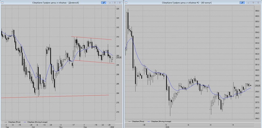The height and width of the screenshot is (128, 262).
Task: Toggle the link pin button in 60 минут window
Action: point(242,3)
